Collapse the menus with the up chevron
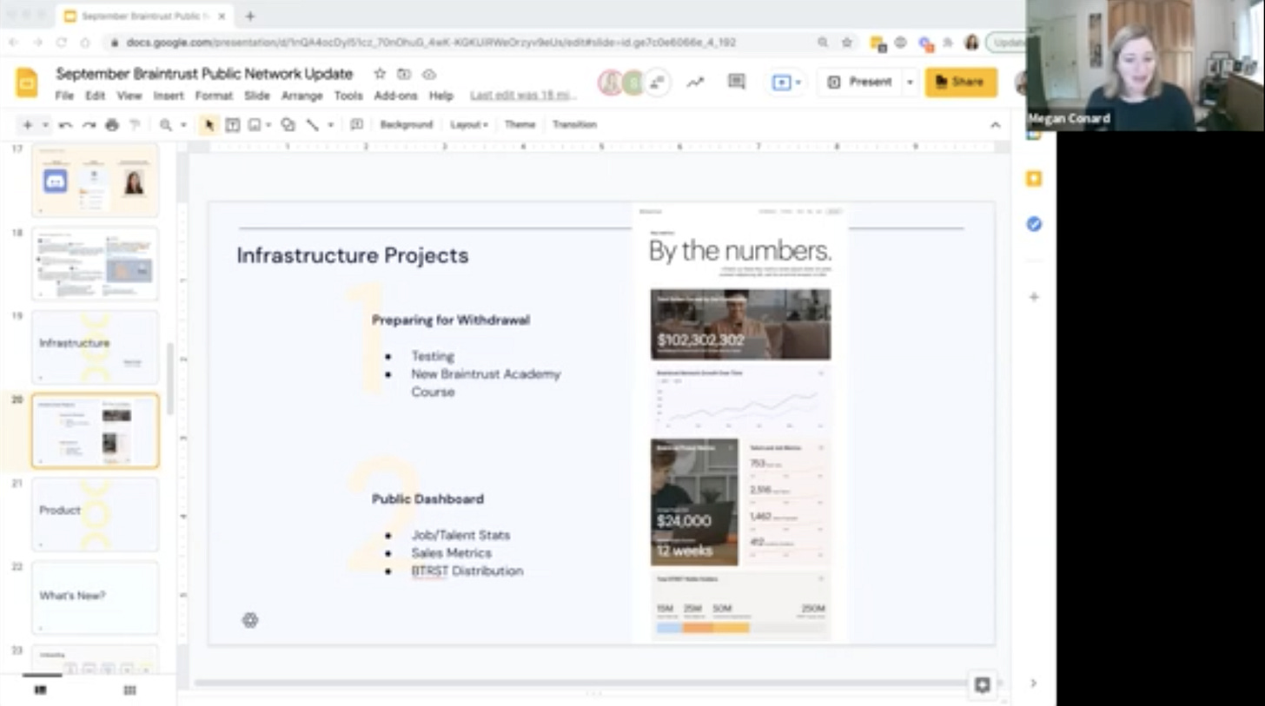Image resolution: width=1265 pixels, height=706 pixels. click(x=996, y=125)
